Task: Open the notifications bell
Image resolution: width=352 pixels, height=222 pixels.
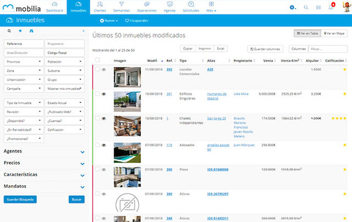Action: point(331,7)
